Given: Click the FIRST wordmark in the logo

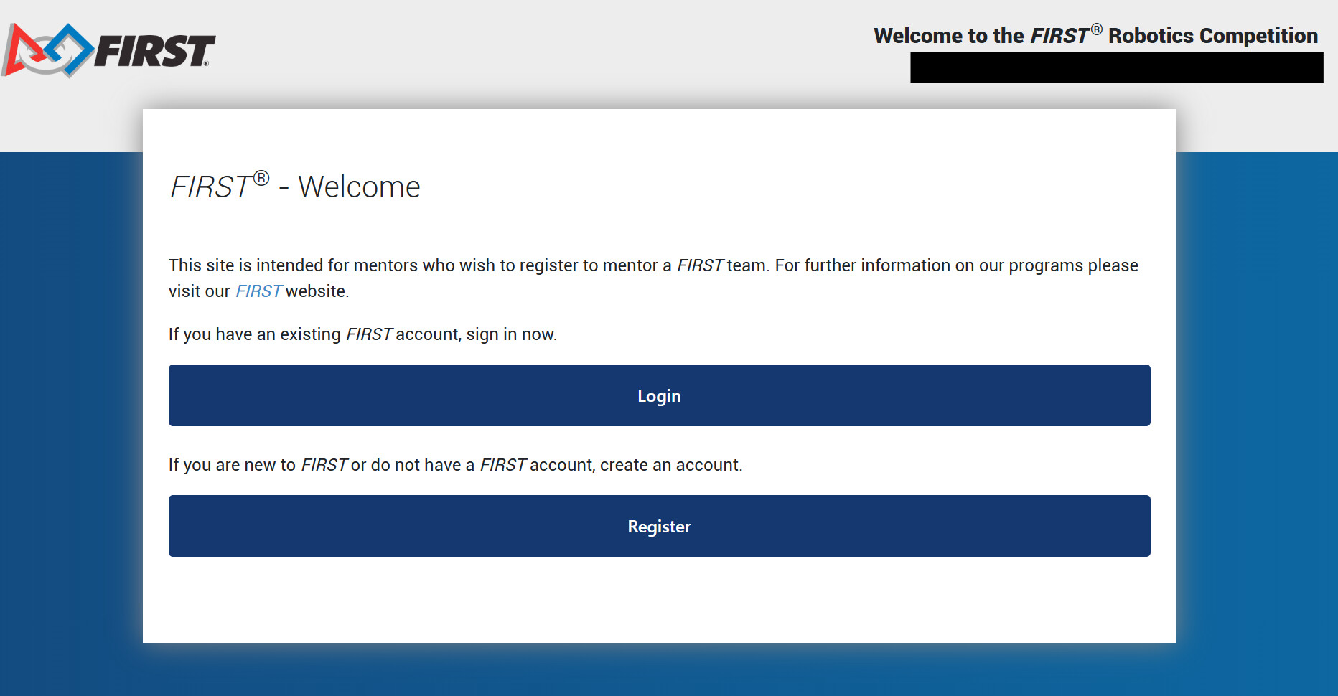Looking at the screenshot, I should point(155,51).
